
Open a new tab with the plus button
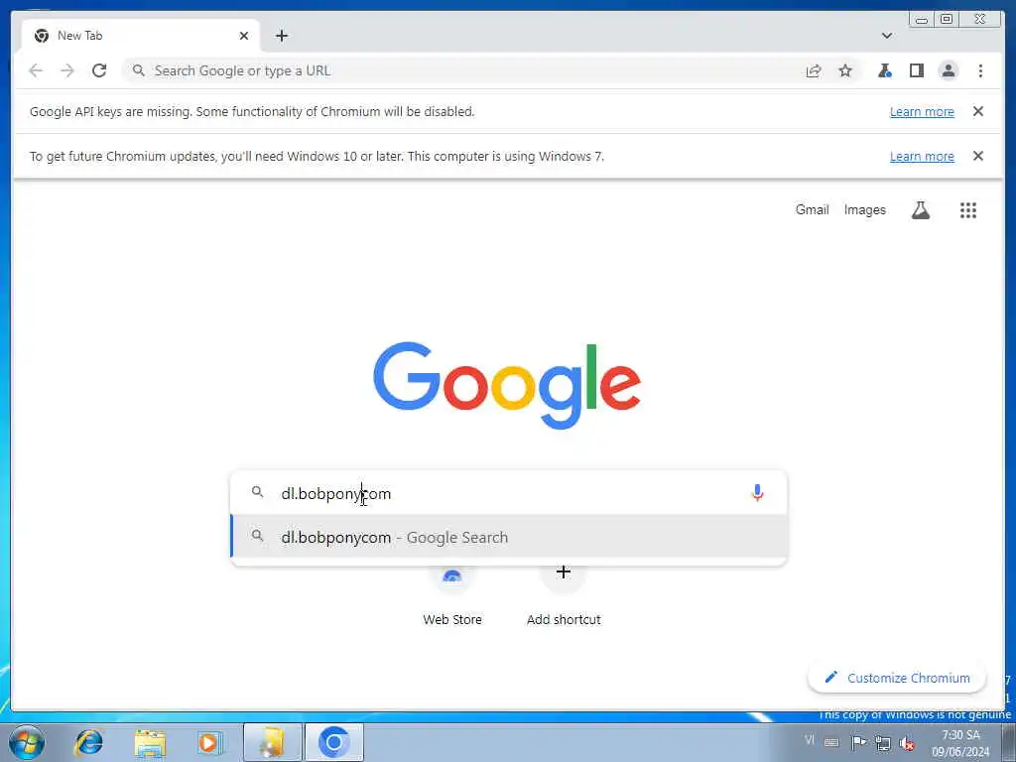281,36
